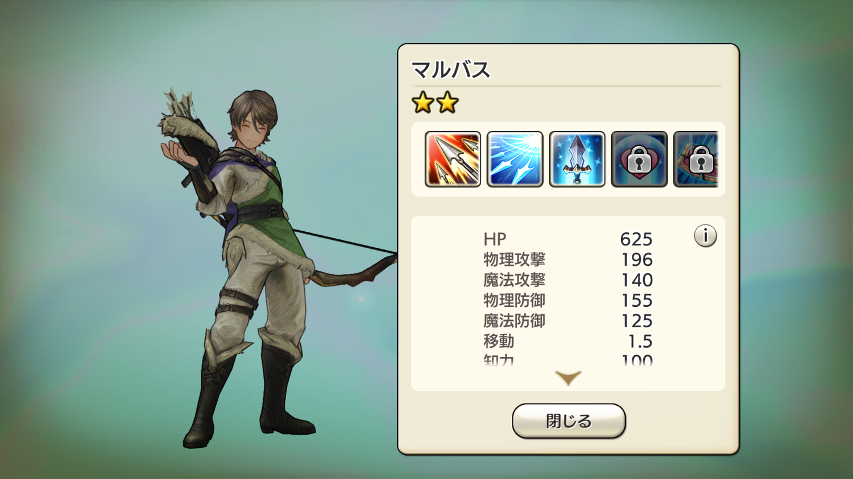Image resolution: width=853 pixels, height=479 pixels.
Task: Expand stats list with down arrow
Action: 568,377
